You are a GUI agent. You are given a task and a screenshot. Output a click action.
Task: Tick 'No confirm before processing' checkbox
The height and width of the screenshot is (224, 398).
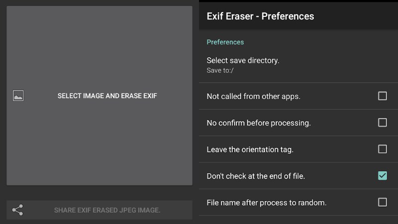(x=382, y=122)
